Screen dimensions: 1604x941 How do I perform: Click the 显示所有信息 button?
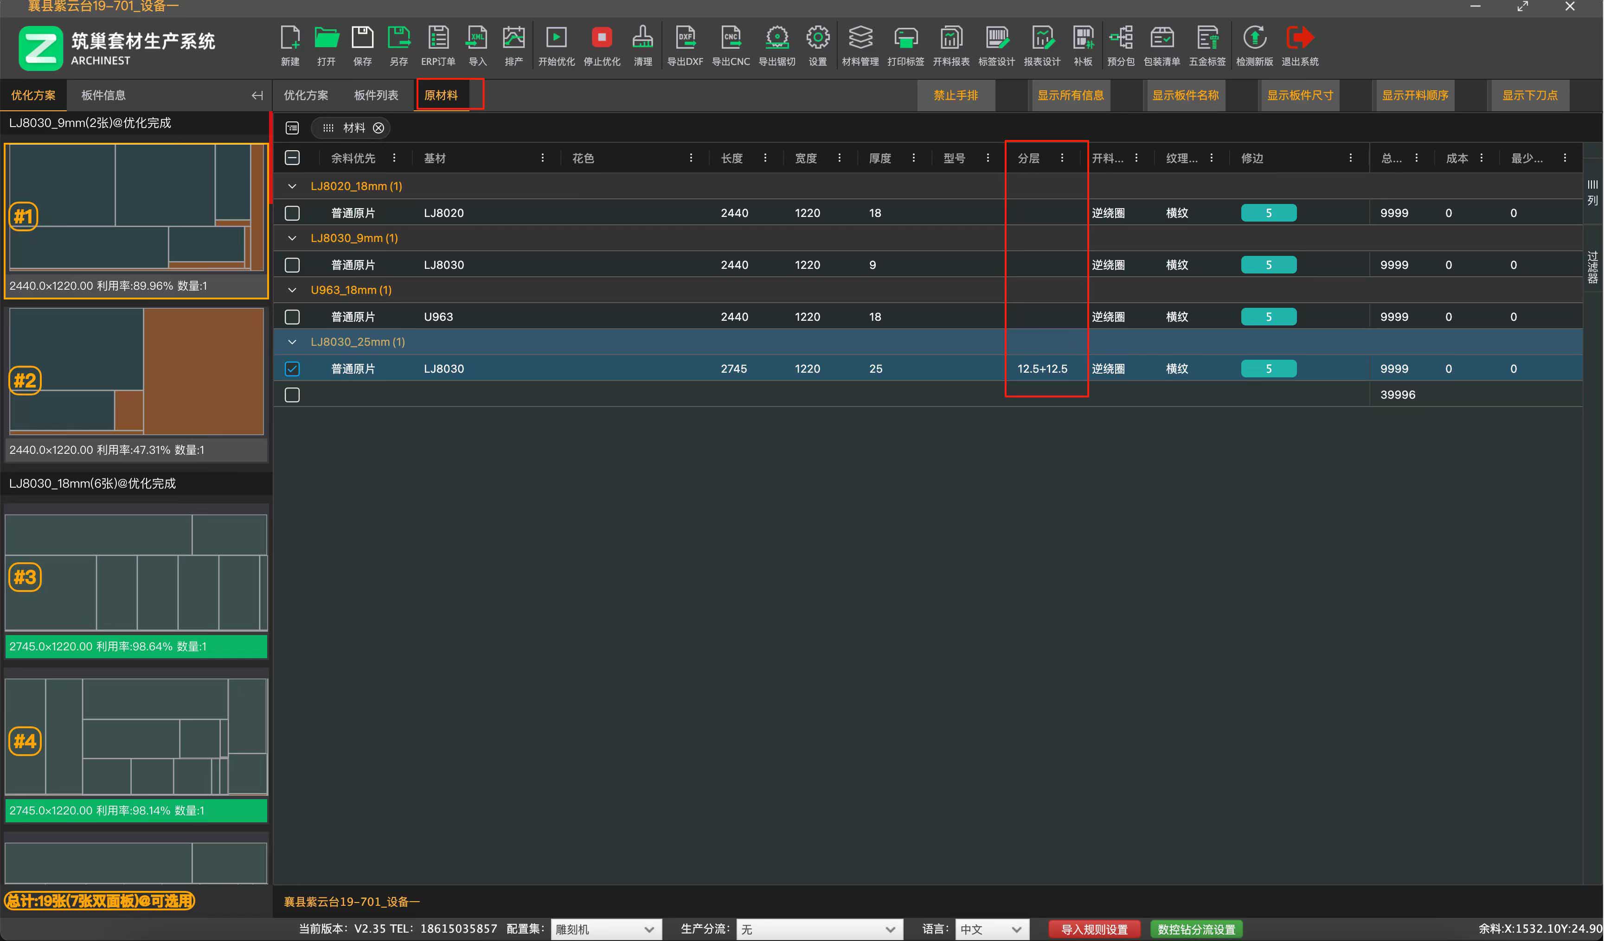(1070, 95)
